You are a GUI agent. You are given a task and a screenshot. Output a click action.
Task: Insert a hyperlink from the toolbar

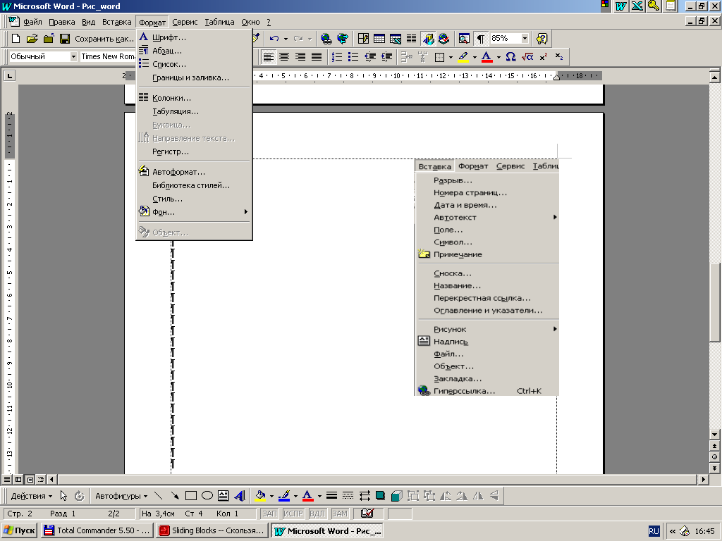tap(326, 39)
